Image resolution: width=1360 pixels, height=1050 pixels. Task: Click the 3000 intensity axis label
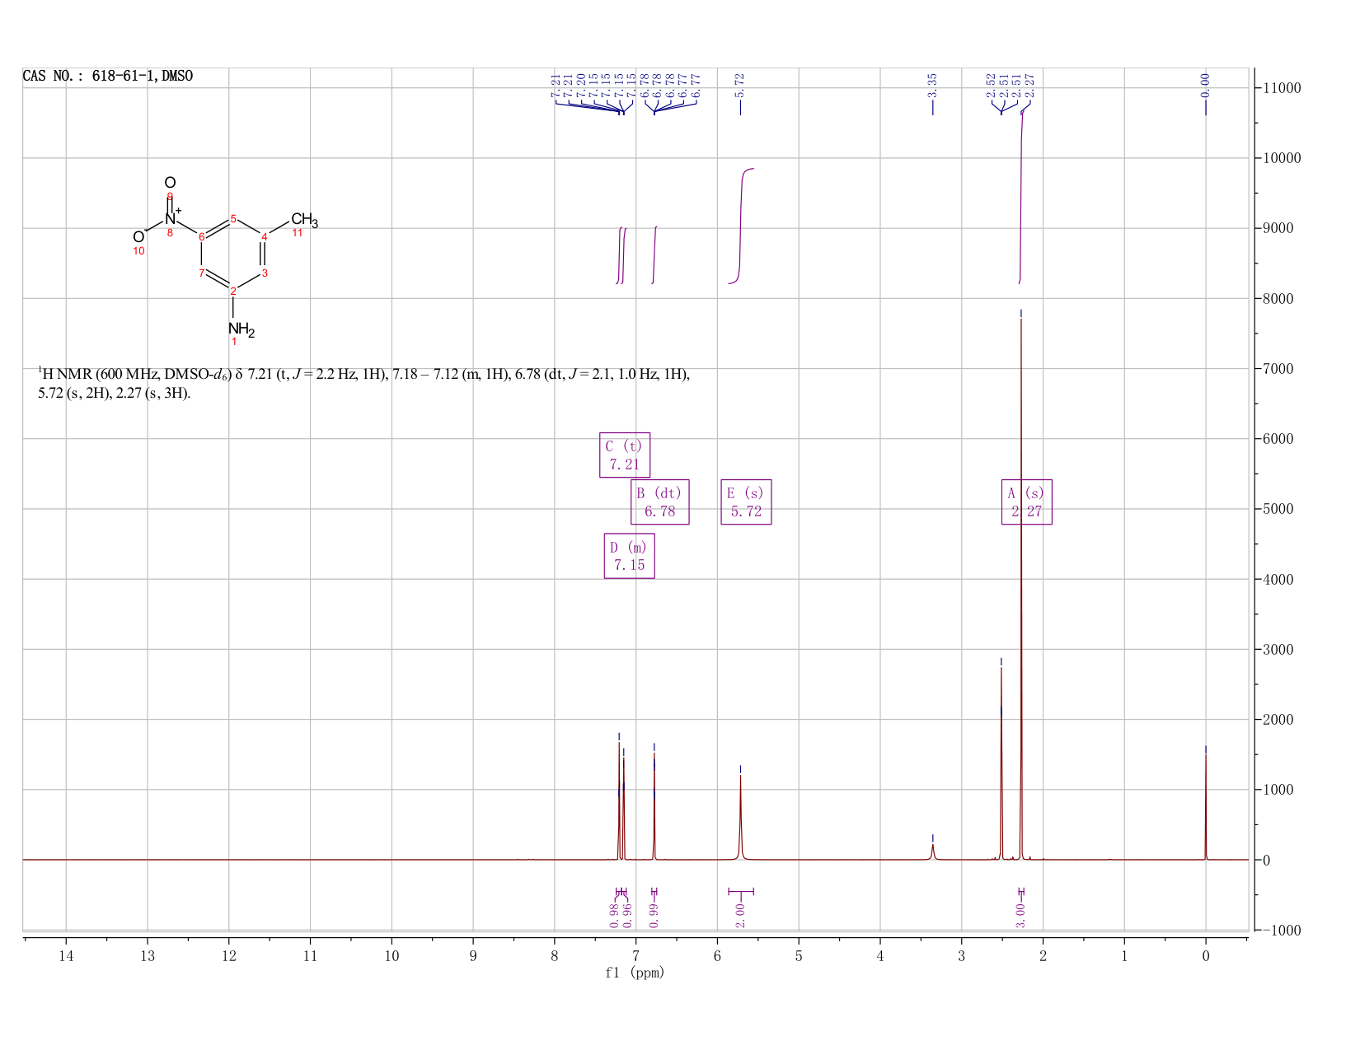coord(1277,650)
